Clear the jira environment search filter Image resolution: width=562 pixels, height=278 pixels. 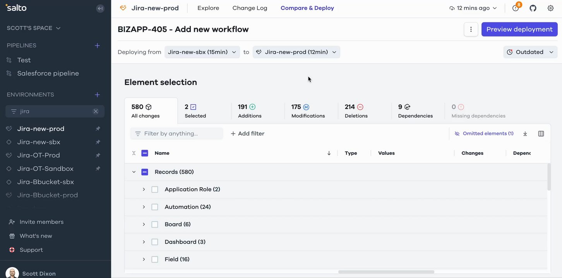96,111
